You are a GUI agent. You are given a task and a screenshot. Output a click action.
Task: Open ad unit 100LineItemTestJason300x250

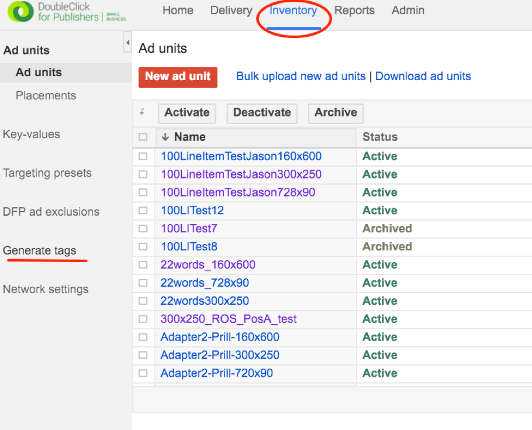pyautogui.click(x=241, y=174)
